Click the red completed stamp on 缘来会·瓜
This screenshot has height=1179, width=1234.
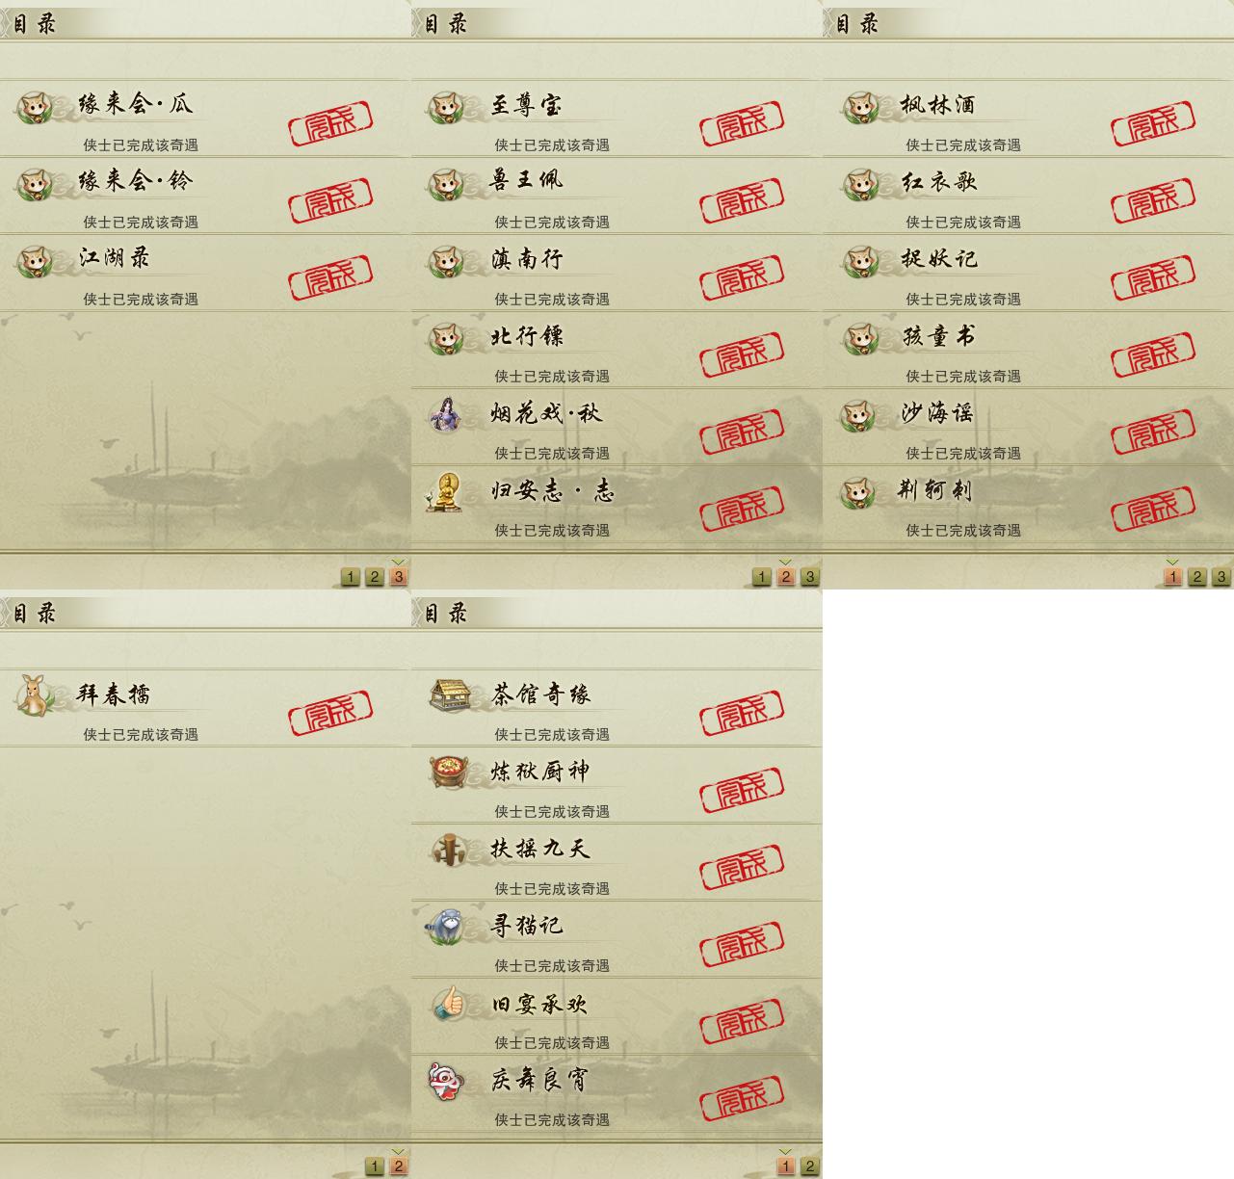pos(330,122)
